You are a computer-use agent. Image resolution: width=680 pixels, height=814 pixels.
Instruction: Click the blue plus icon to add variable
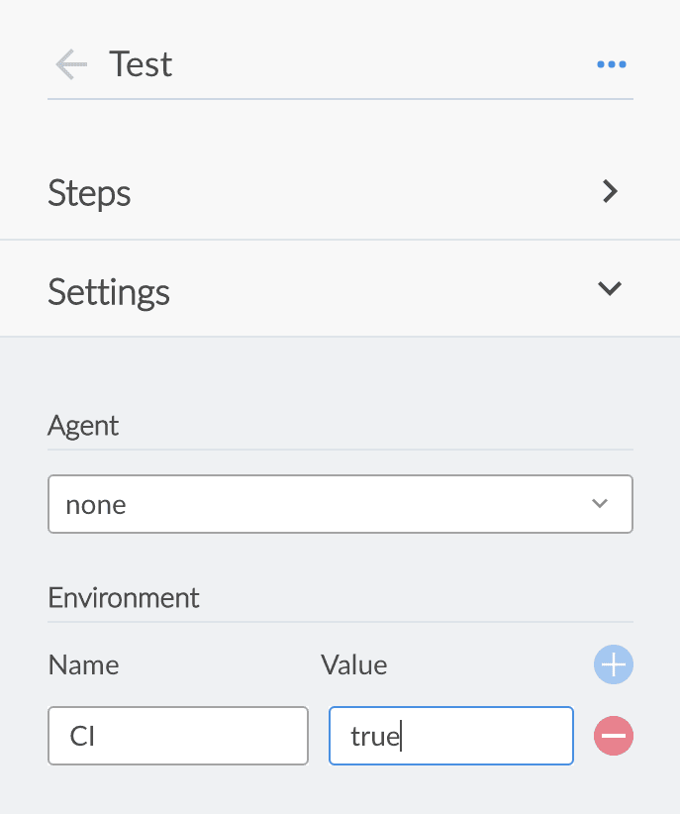tap(614, 664)
